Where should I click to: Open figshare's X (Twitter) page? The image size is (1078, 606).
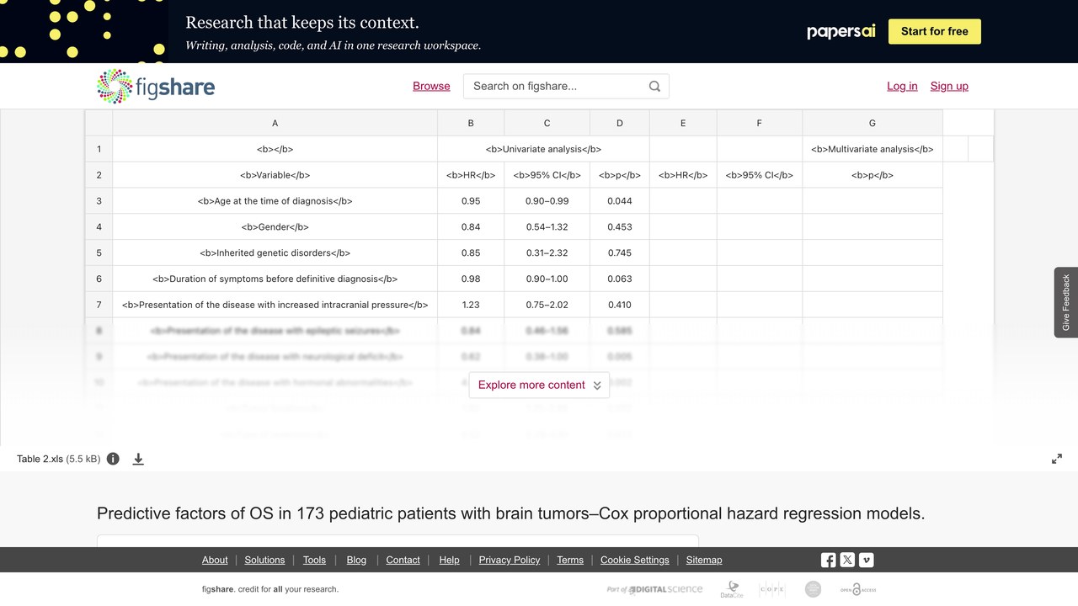(x=847, y=560)
